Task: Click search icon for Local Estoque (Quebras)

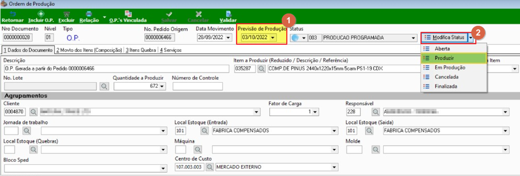Action: click(34, 149)
